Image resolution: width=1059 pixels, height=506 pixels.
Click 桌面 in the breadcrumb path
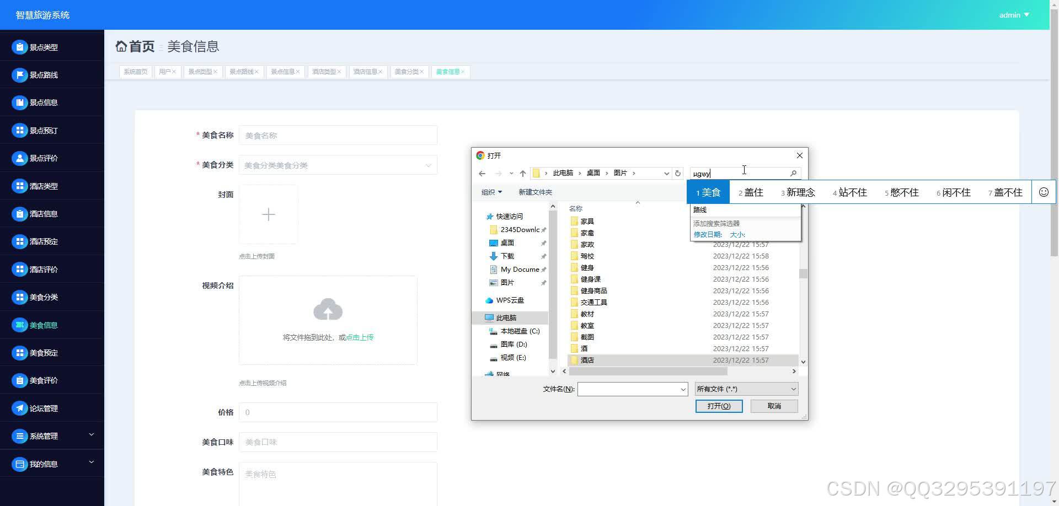pyautogui.click(x=593, y=173)
